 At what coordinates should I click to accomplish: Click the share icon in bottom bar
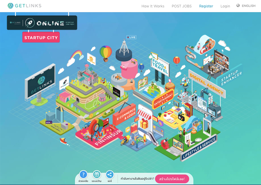[110, 174]
